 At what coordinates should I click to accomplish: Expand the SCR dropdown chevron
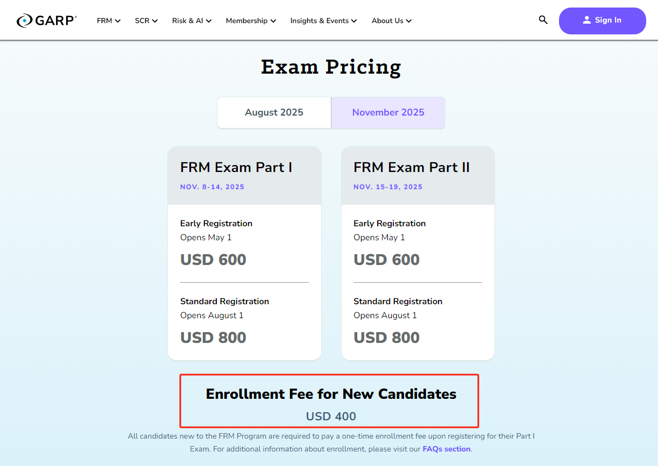155,21
